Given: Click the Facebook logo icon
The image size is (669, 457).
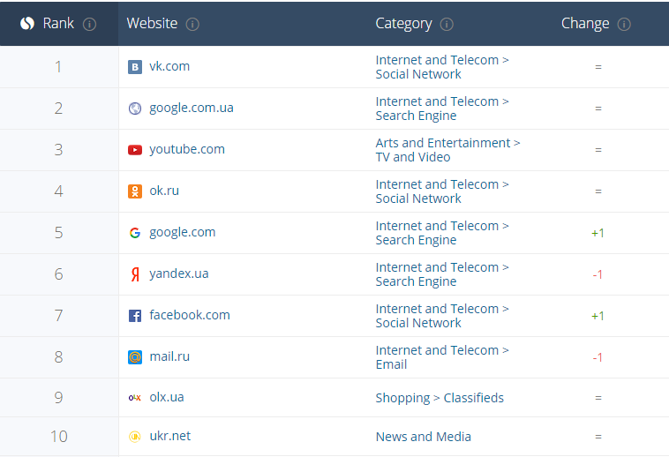Looking at the screenshot, I should [x=134, y=316].
